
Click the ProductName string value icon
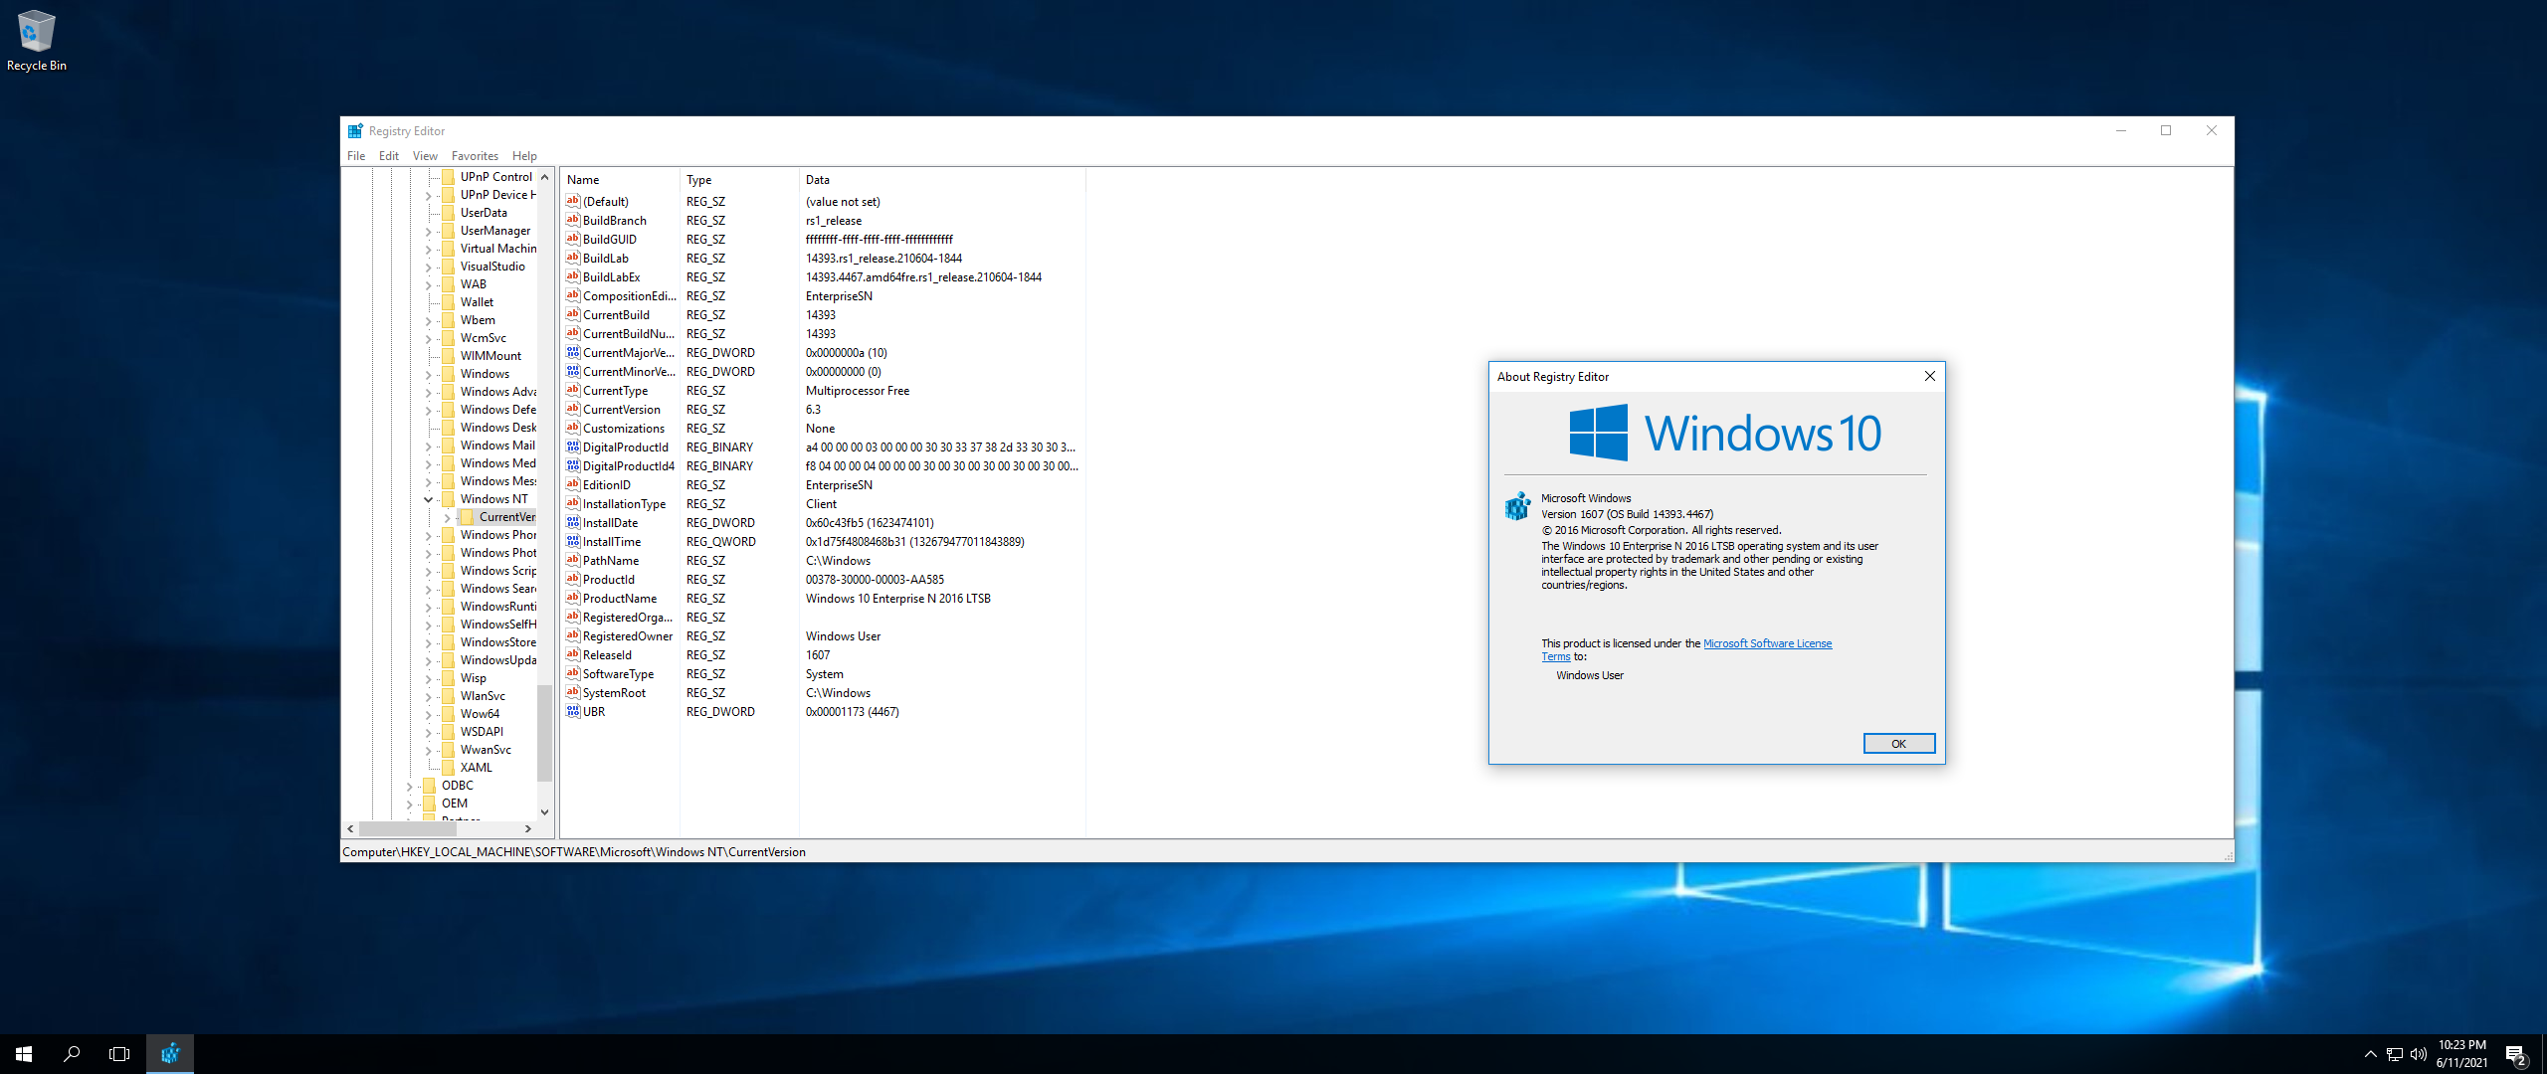pyautogui.click(x=573, y=598)
